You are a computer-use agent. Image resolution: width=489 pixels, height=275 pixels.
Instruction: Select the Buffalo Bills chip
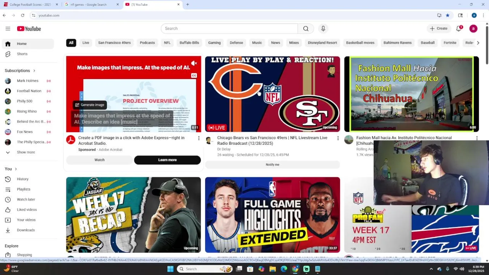click(189, 43)
